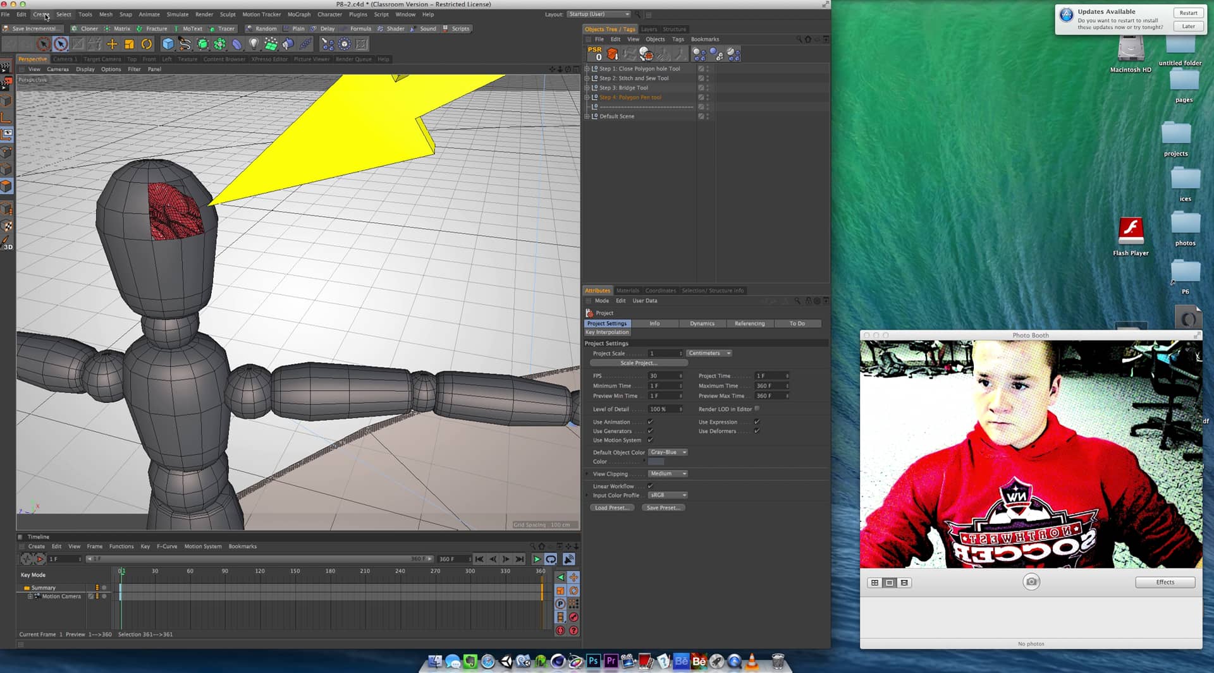The image size is (1214, 673).
Task: Open Photoshop from the Dock
Action: tap(593, 661)
